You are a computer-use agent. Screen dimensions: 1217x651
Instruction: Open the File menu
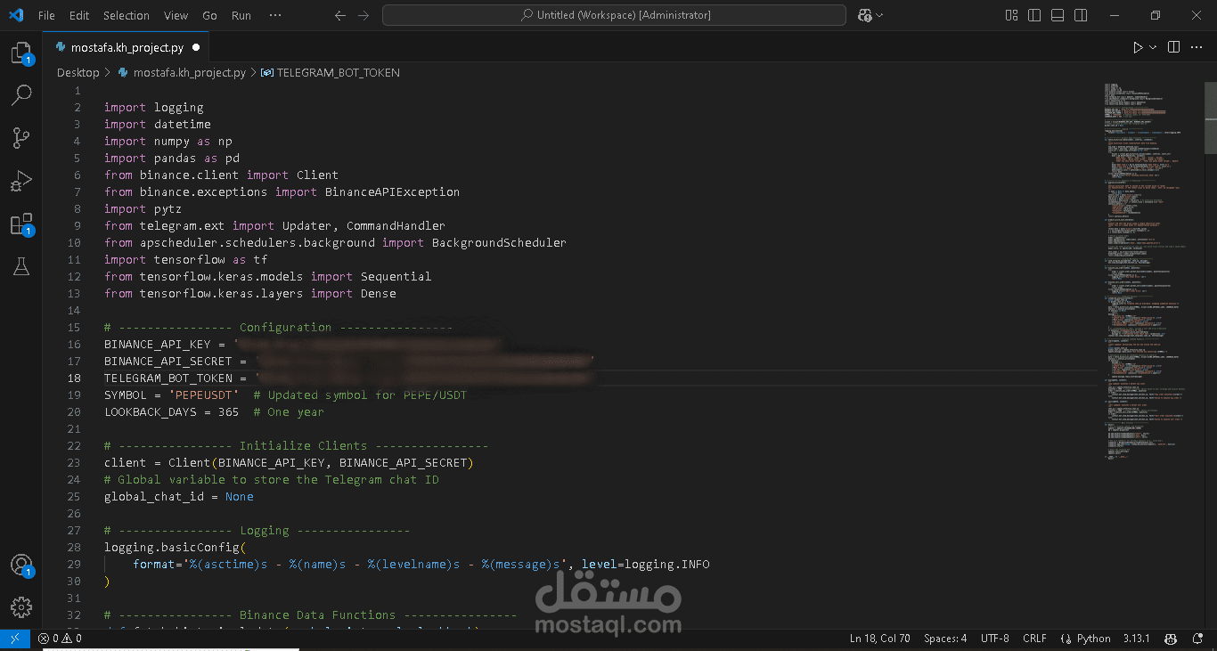pos(46,15)
